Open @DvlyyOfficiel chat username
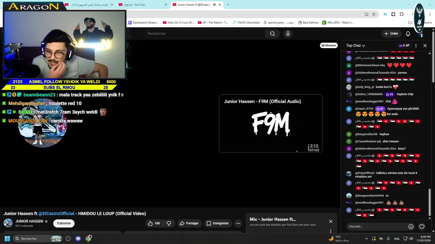 pyautogui.click(x=364, y=173)
